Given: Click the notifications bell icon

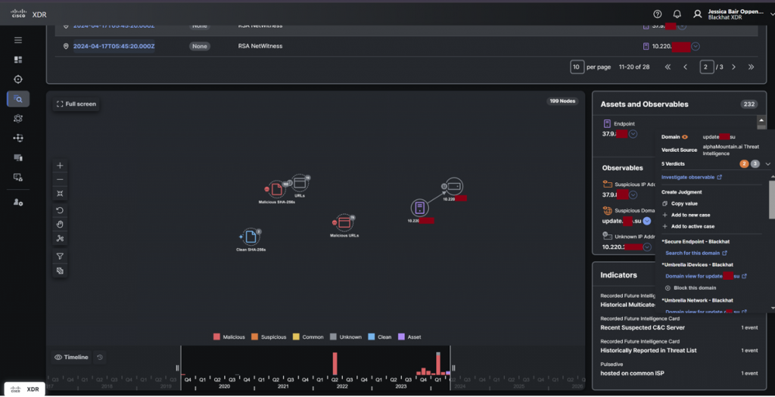Looking at the screenshot, I should [x=677, y=14].
